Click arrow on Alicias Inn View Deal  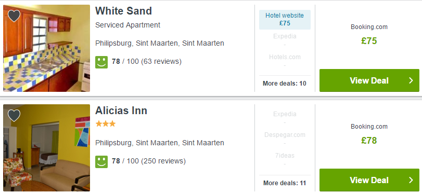tap(411, 180)
